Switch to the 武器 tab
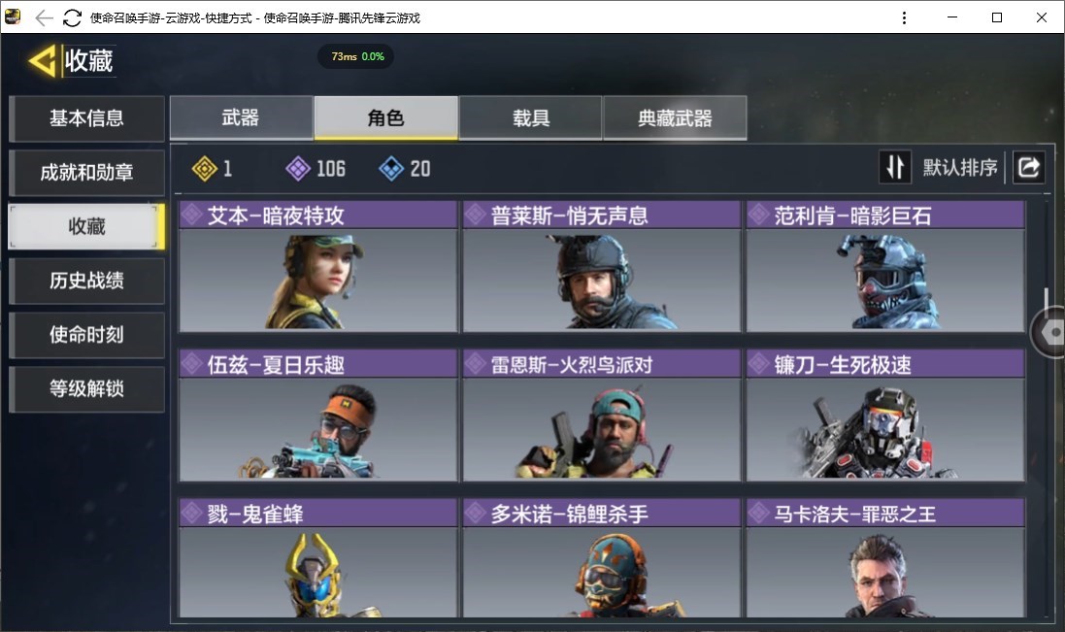This screenshot has height=632, width=1065. [x=241, y=118]
